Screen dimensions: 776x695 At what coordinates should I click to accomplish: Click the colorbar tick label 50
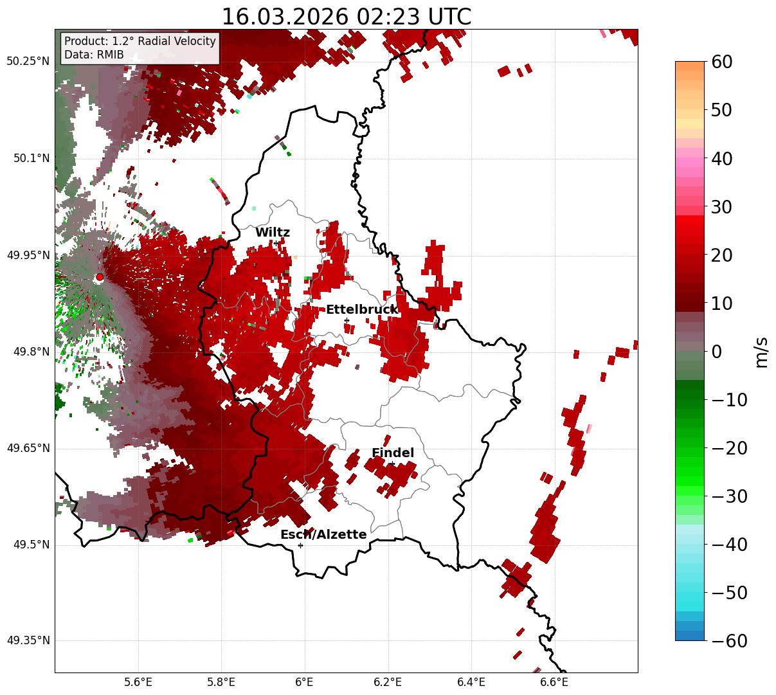722,110
